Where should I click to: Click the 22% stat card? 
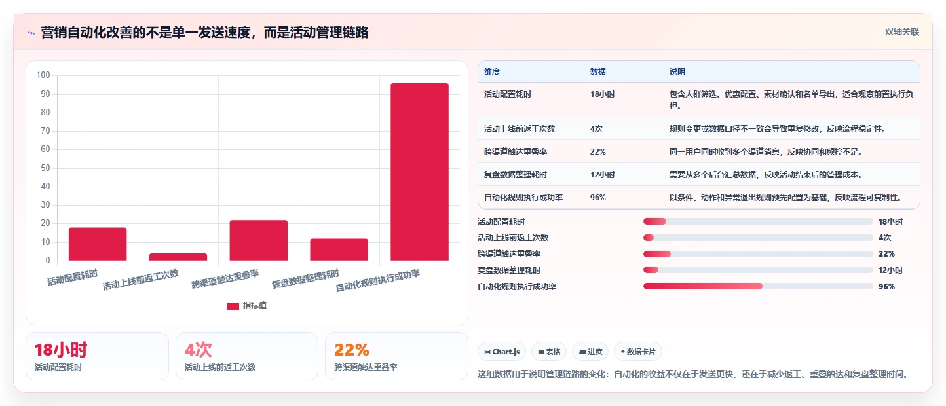[x=396, y=356]
